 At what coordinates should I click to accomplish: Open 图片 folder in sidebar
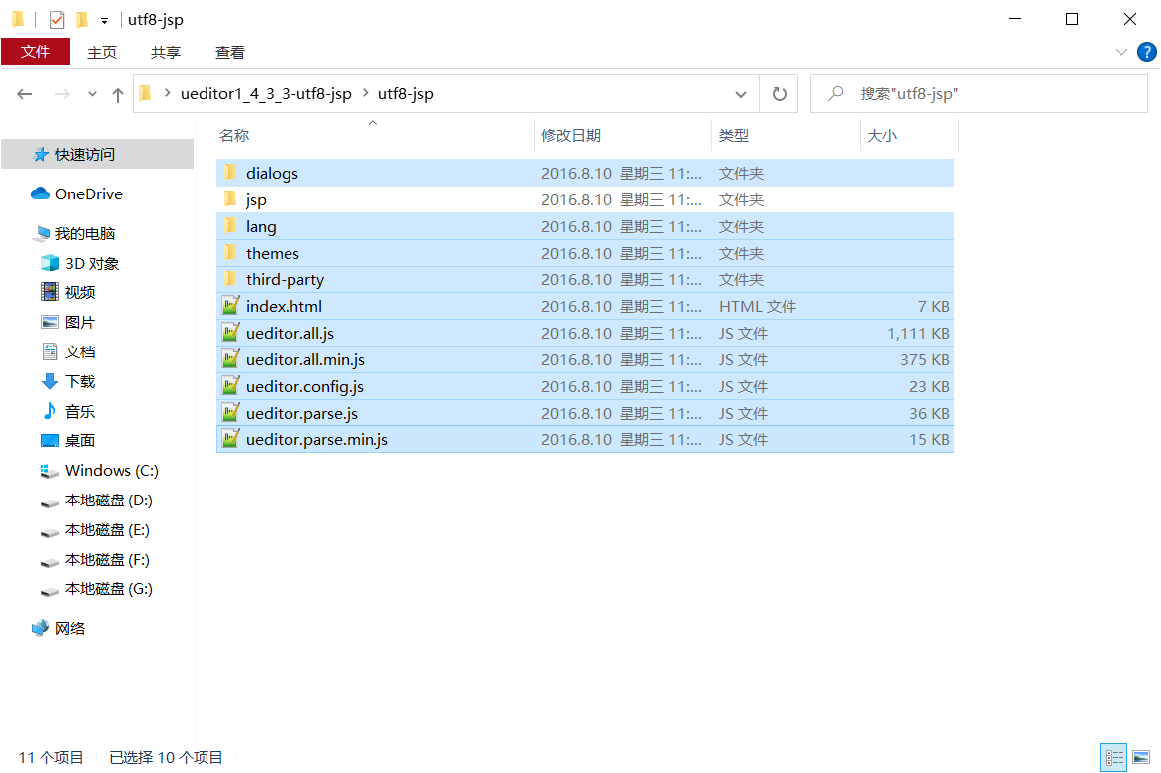tap(79, 323)
